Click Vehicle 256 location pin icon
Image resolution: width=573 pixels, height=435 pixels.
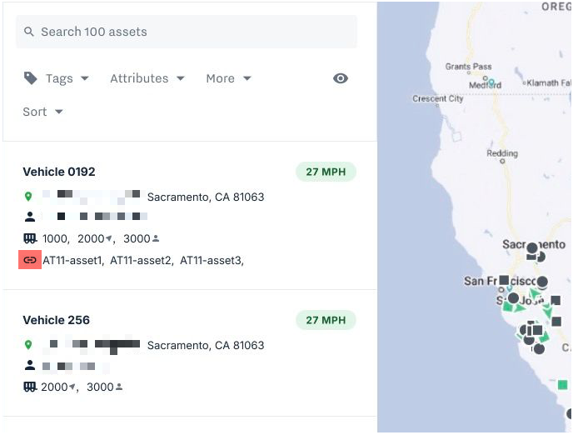(x=28, y=345)
